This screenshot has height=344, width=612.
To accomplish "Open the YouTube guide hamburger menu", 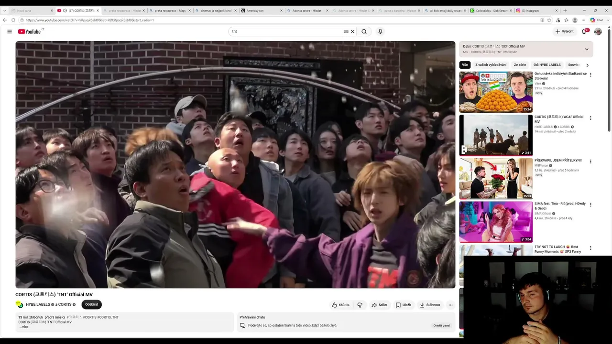I will pos(10,32).
